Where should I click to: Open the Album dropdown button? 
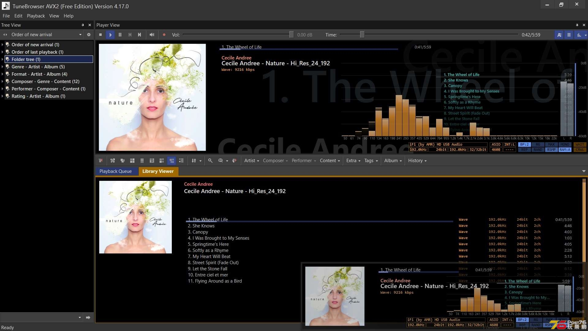[x=393, y=161]
